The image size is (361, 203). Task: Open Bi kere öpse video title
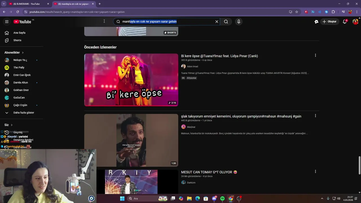pyautogui.click(x=219, y=56)
